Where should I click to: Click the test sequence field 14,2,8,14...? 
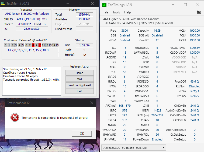click(31, 50)
